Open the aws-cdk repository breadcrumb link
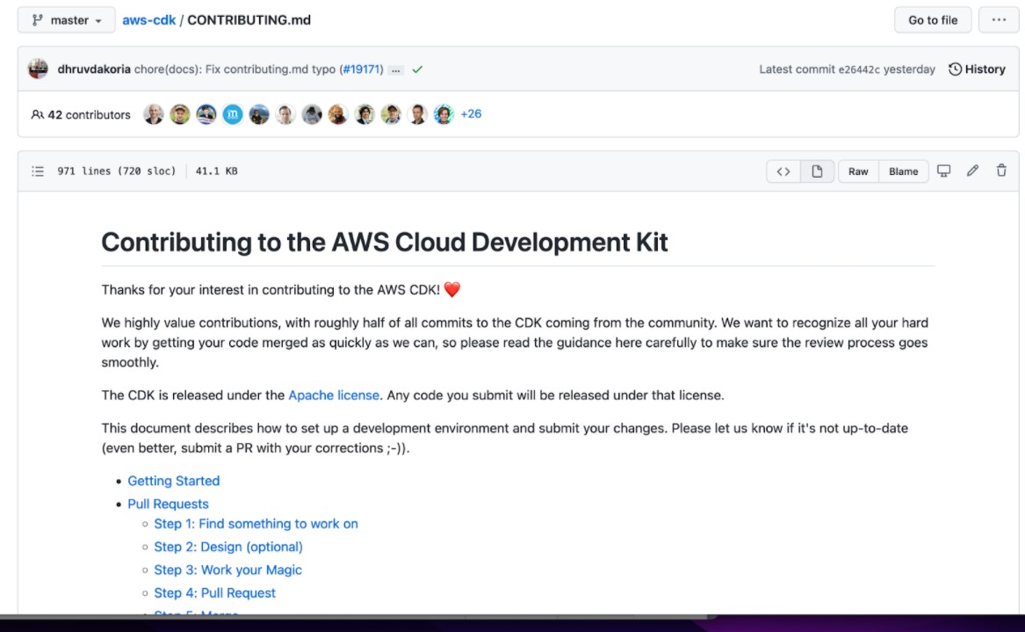 click(x=148, y=20)
